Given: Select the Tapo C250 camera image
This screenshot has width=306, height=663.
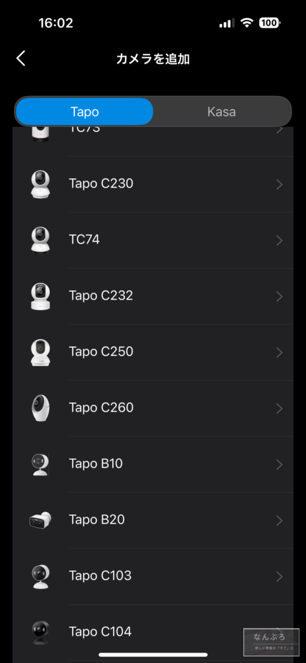Looking at the screenshot, I should [41, 352].
